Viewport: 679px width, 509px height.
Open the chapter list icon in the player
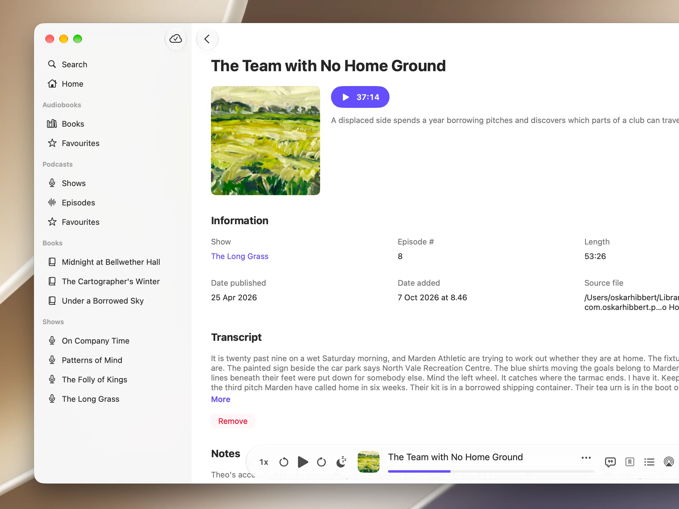coord(649,462)
